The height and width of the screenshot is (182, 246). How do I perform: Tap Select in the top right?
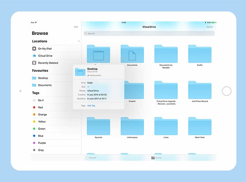coord(210,27)
